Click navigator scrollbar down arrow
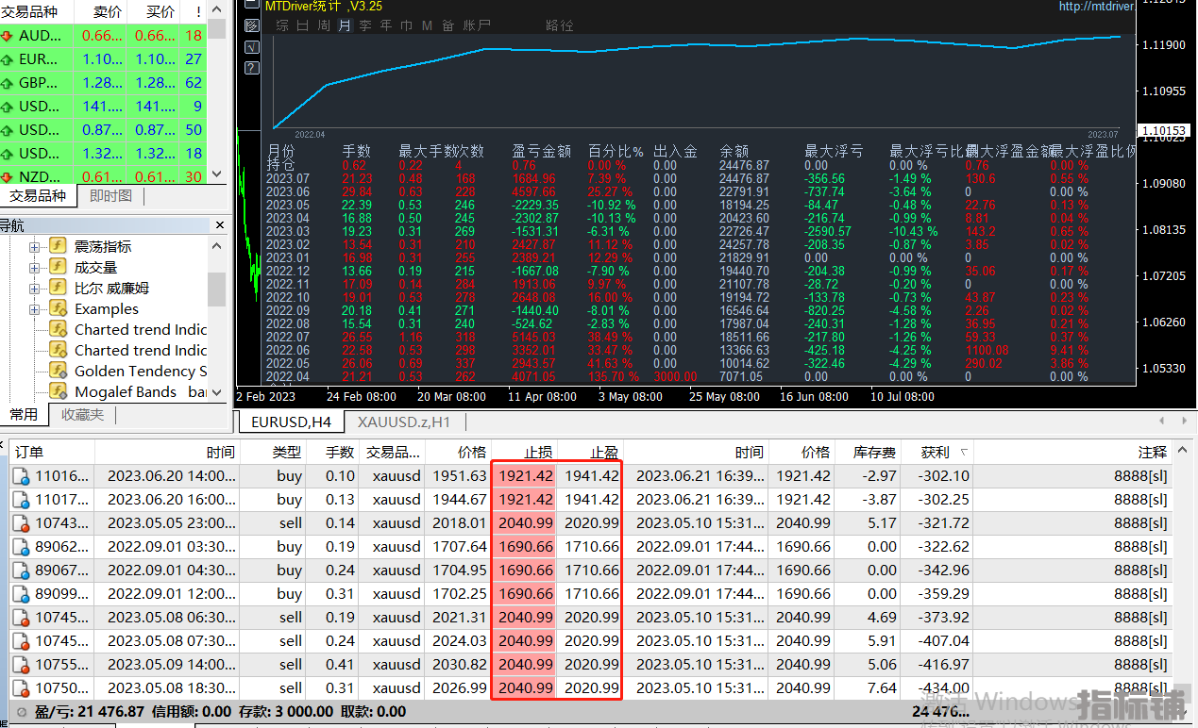 point(217,391)
